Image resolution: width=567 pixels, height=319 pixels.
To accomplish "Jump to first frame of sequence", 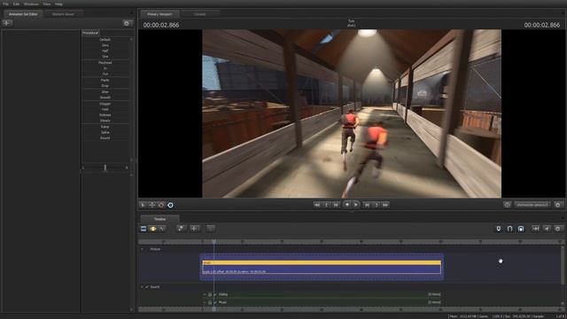I will click(x=317, y=205).
